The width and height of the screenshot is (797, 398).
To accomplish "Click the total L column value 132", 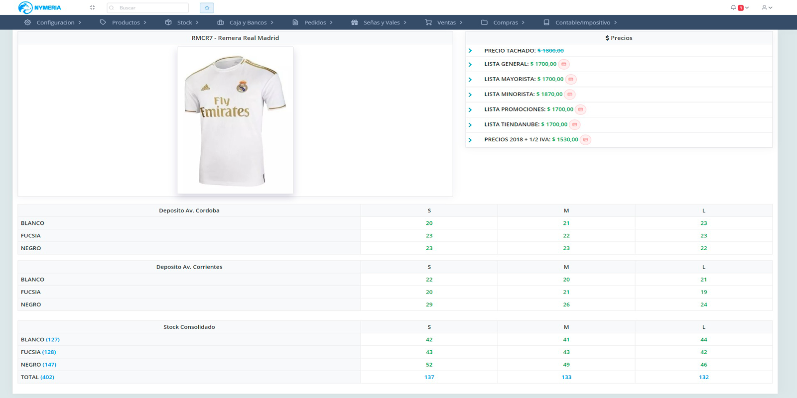I will (704, 377).
